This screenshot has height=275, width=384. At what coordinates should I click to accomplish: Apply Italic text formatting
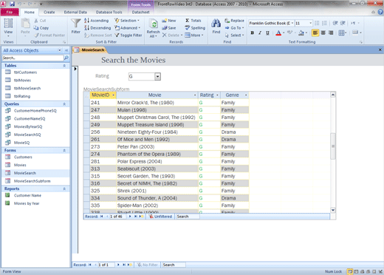click(260, 33)
